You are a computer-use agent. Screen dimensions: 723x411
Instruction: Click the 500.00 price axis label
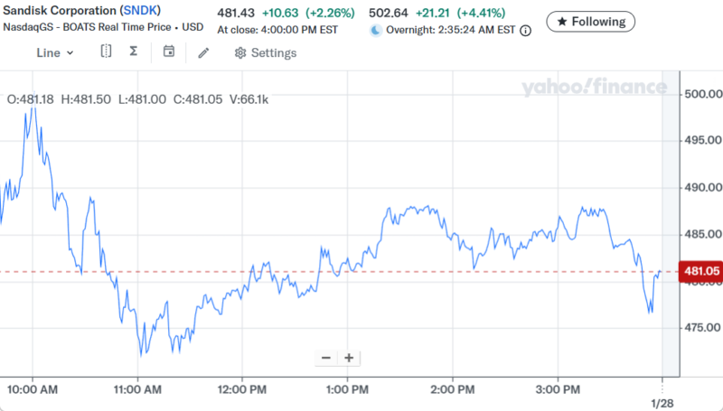coord(703,94)
